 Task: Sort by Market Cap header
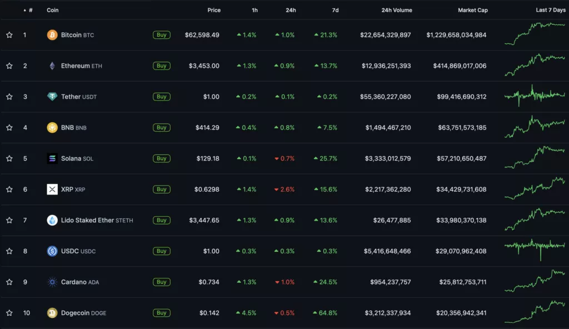point(473,10)
